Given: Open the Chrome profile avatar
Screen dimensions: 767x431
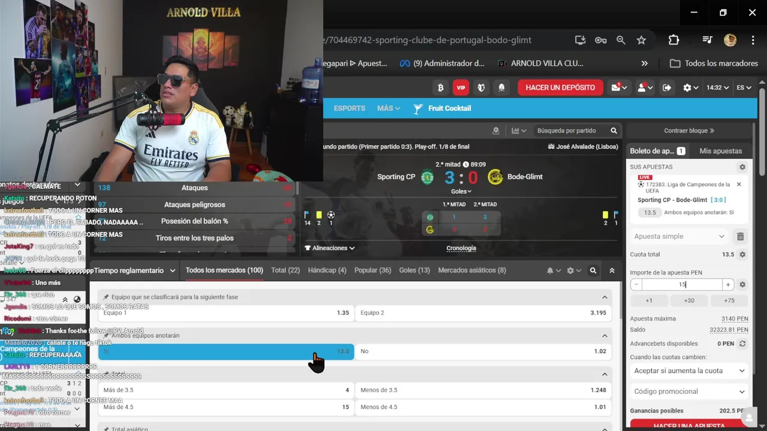Looking at the screenshot, I should tap(730, 40).
